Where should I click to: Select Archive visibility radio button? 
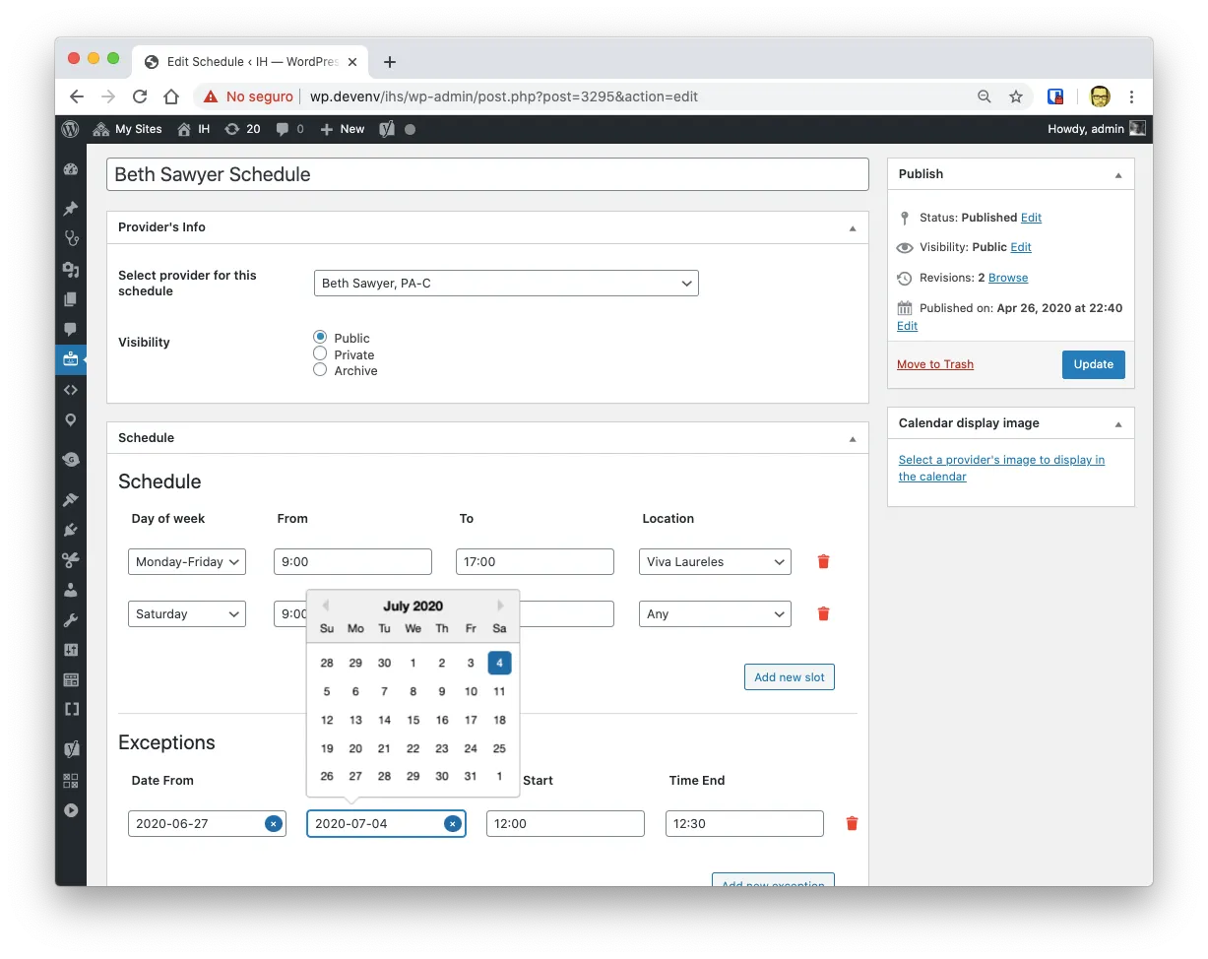click(320, 370)
